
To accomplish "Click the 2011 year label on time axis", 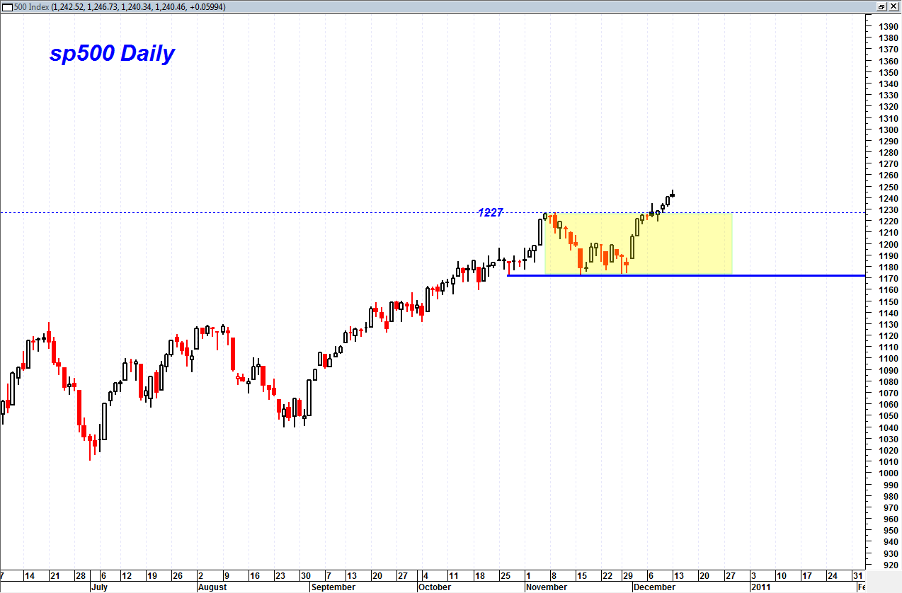I will tap(760, 587).
